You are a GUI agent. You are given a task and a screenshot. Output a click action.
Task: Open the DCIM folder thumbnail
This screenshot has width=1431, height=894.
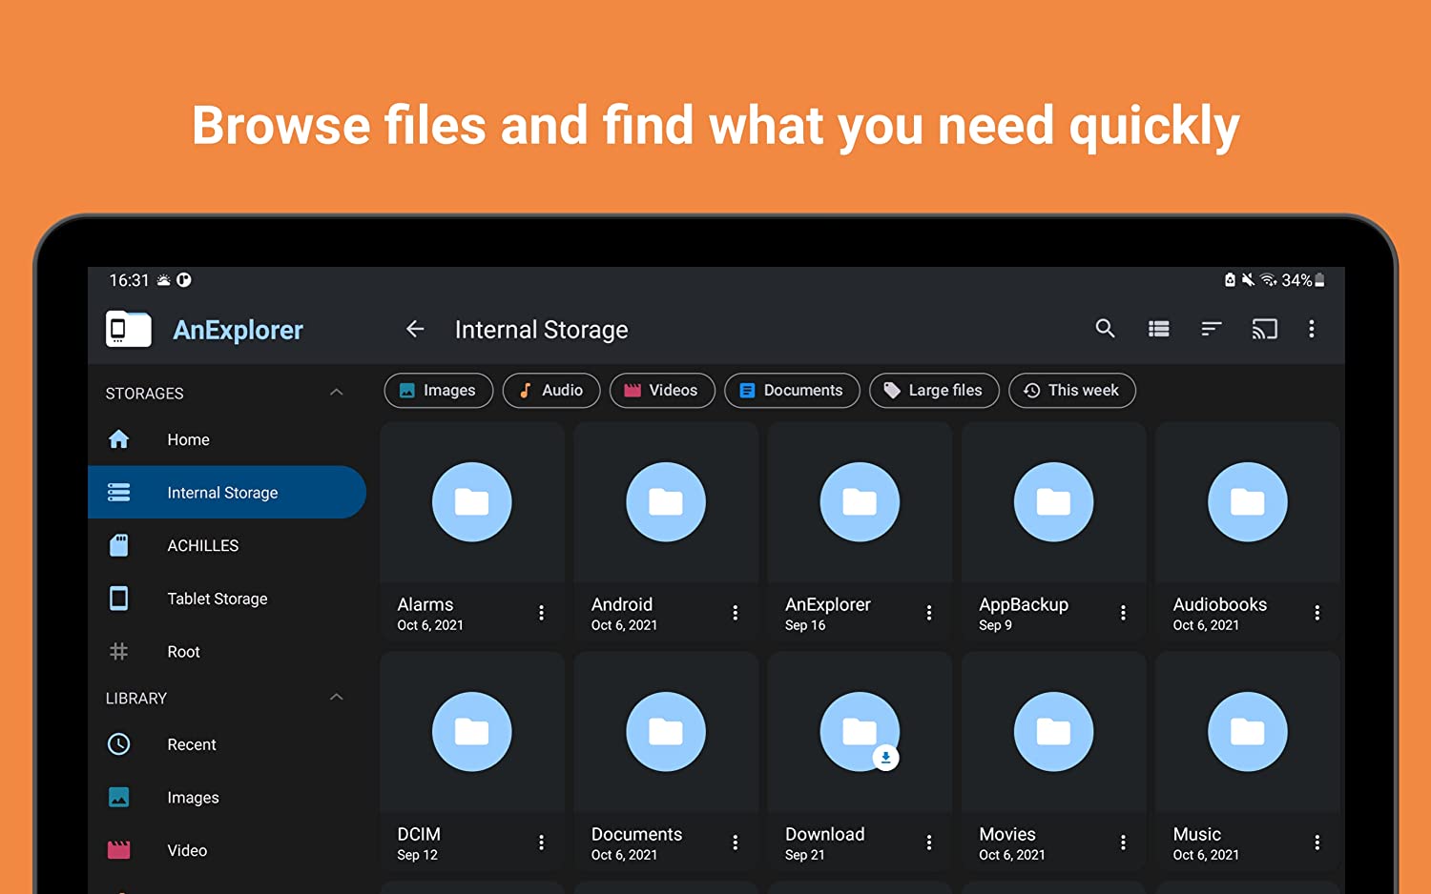click(x=472, y=731)
